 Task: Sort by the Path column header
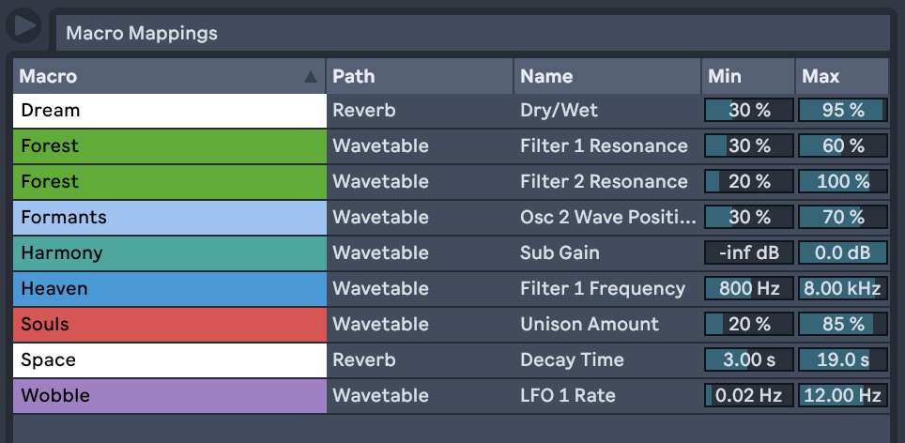pyautogui.click(x=419, y=77)
